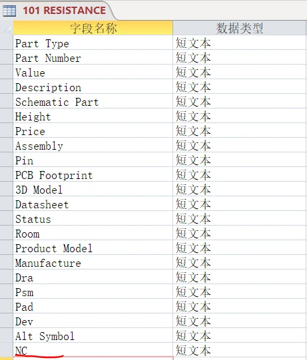This screenshot has width=307, height=360.
Task: Select the Part Type field name cell
Action: (93, 43)
